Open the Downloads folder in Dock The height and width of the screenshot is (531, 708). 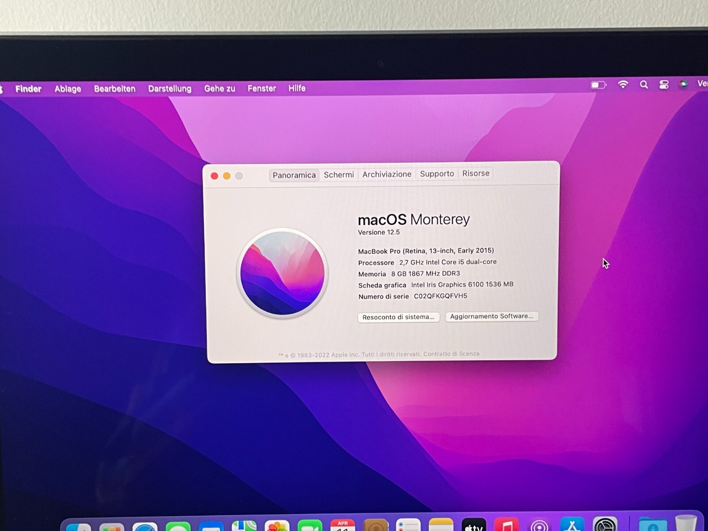(653, 524)
